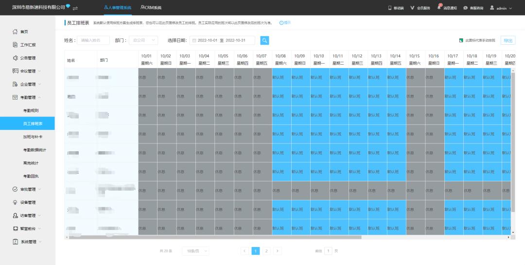Click the 共 20 条 total count text
The height and width of the screenshot is (265, 525).
click(x=166, y=251)
